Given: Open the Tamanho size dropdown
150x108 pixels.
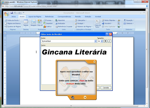Looking at the screenshot, I should tap(102, 41).
